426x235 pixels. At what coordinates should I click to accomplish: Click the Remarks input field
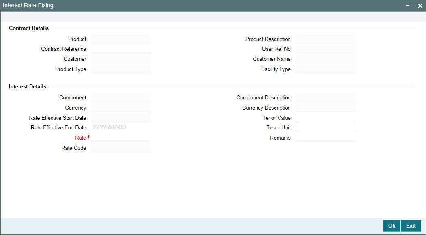[325, 138]
